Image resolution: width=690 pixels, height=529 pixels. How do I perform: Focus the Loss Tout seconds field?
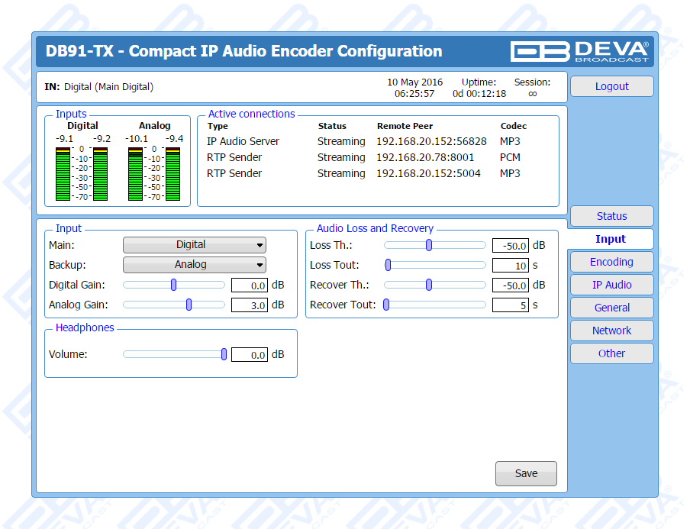point(510,266)
